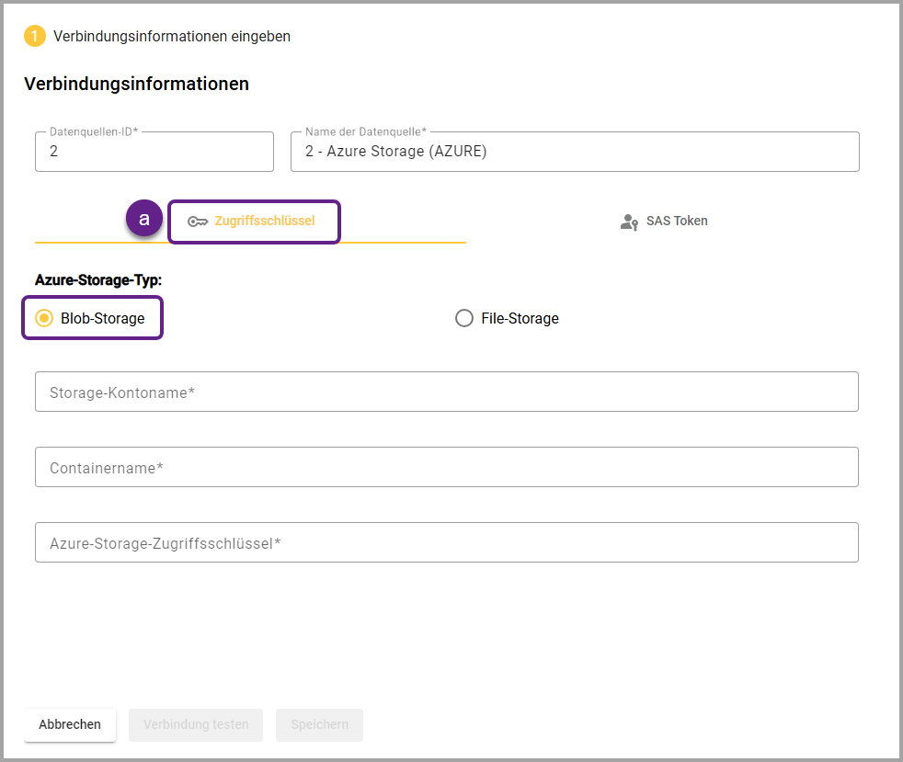This screenshot has height=762, width=903.
Task: Click the Verbindung testen button
Action: (x=196, y=724)
